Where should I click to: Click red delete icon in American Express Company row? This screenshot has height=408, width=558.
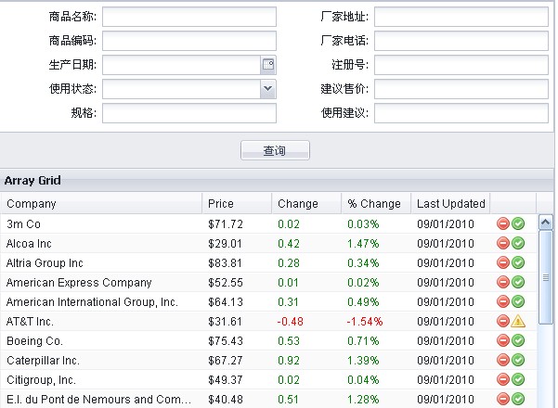503,282
